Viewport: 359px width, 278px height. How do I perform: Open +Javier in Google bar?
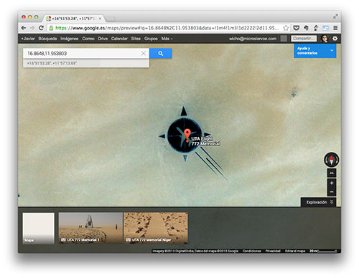[x=28, y=39]
